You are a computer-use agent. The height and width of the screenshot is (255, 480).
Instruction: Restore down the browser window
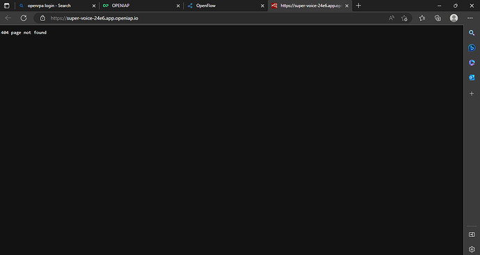(456, 6)
